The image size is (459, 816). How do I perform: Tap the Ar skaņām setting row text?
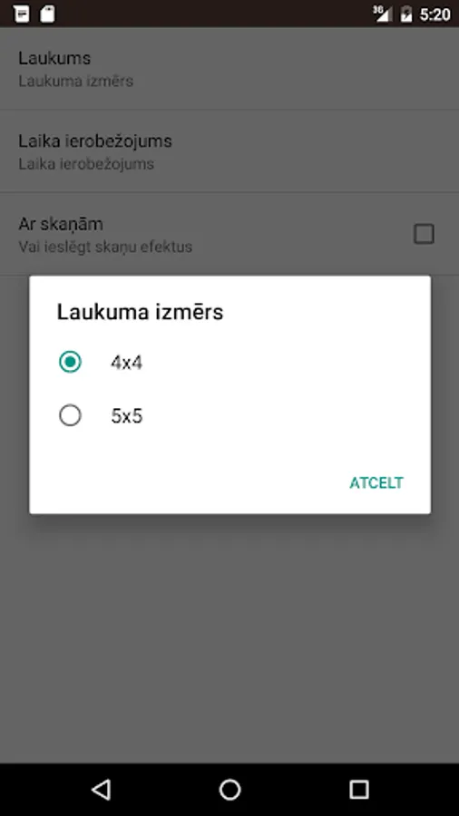(x=61, y=224)
